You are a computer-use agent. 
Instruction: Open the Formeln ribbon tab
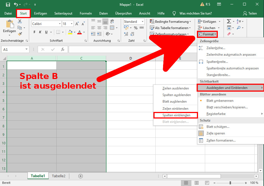[x=86, y=13]
